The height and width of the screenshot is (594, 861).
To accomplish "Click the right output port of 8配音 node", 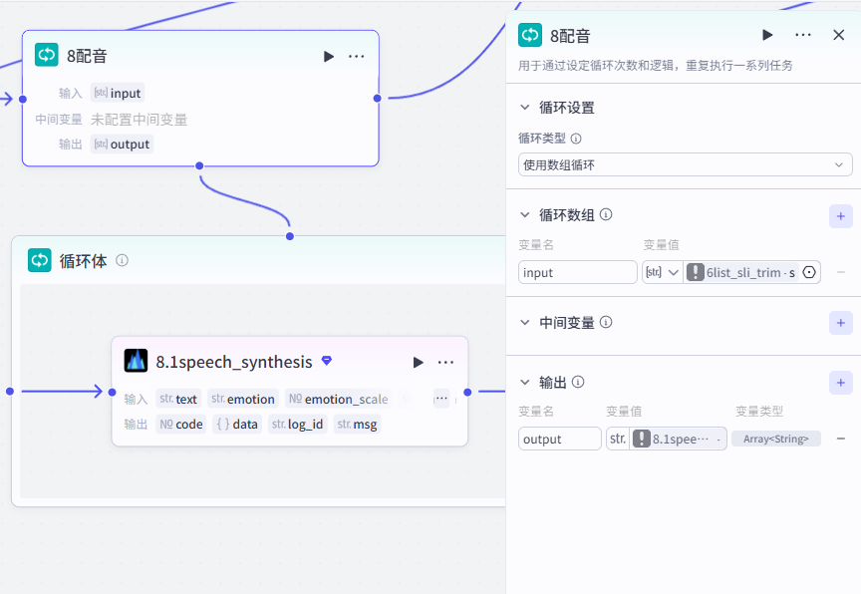I will [x=378, y=99].
